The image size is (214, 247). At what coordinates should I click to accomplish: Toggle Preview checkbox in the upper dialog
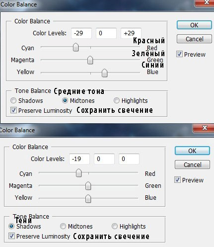(x=179, y=54)
